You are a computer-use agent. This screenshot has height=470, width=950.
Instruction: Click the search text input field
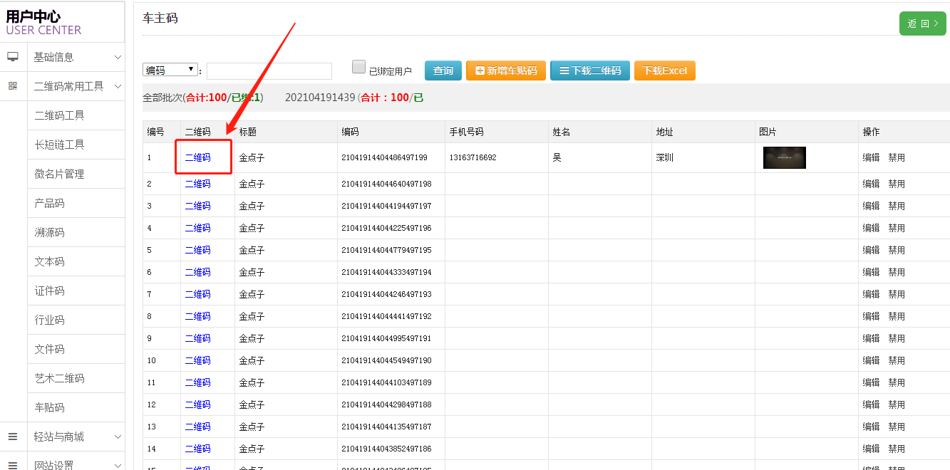[269, 70]
